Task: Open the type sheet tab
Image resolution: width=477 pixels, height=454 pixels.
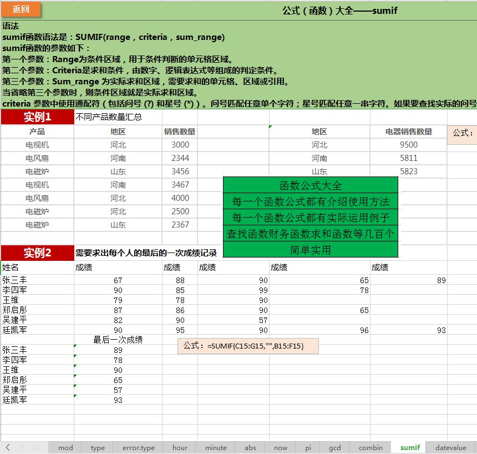Action: (97, 447)
